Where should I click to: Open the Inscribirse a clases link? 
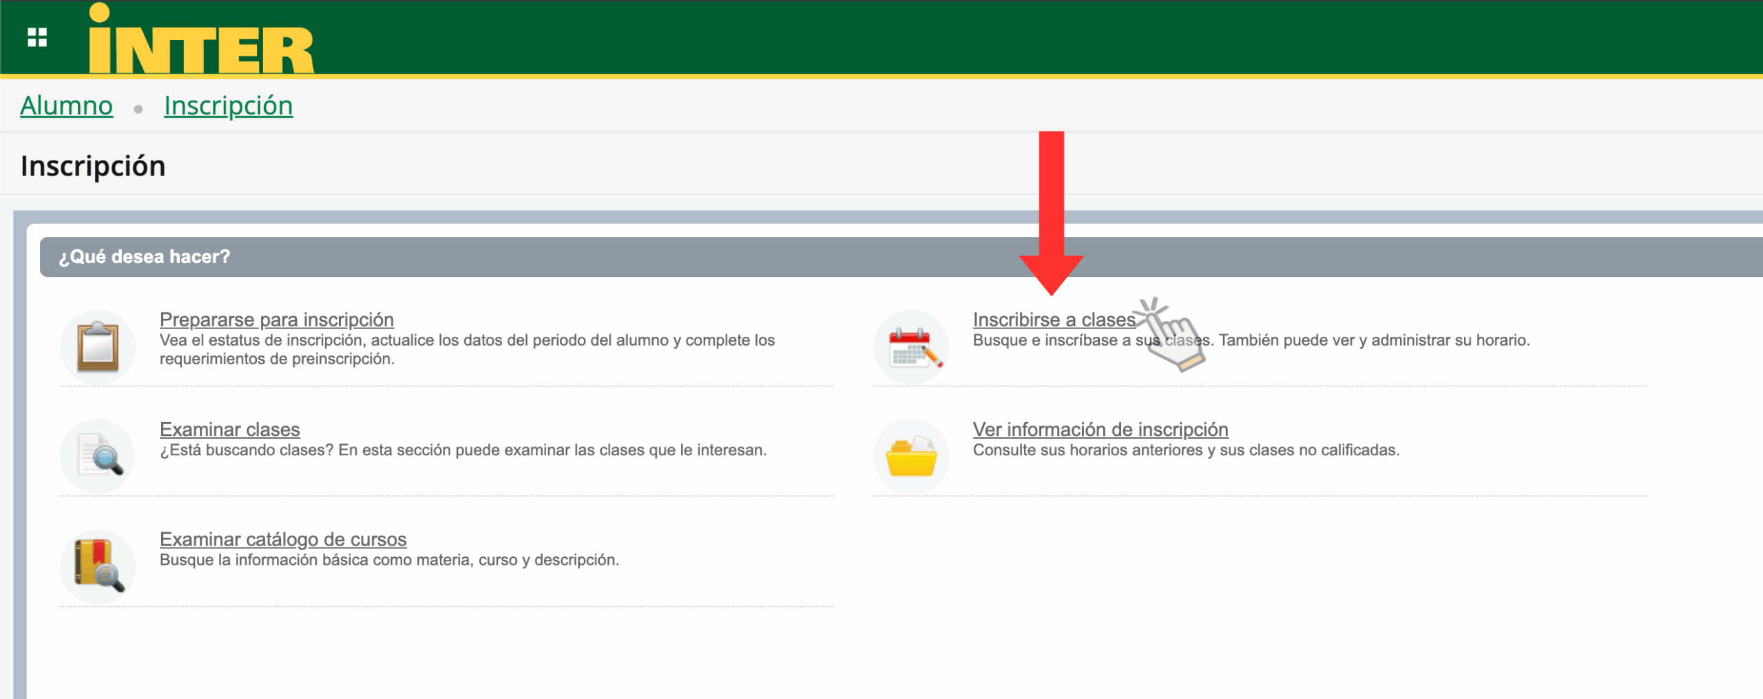click(x=1054, y=320)
